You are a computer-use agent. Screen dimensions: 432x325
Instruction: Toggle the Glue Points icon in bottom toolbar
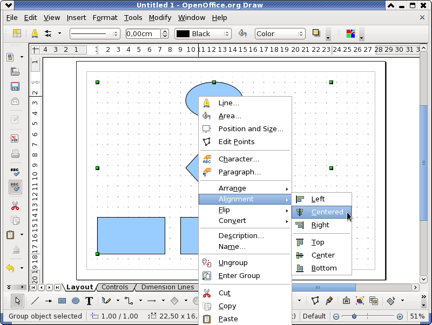[329, 301]
